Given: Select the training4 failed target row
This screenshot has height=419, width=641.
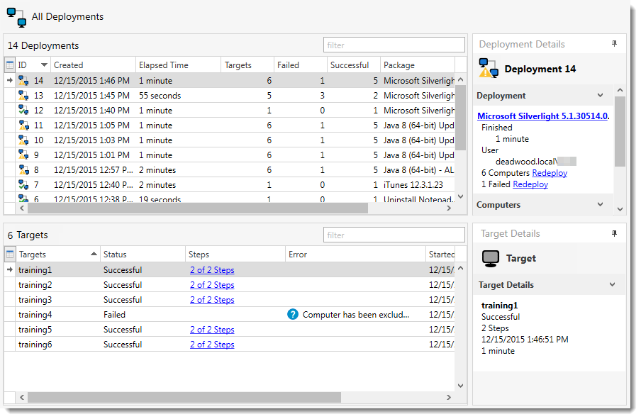Looking at the screenshot, I should (x=57, y=315).
